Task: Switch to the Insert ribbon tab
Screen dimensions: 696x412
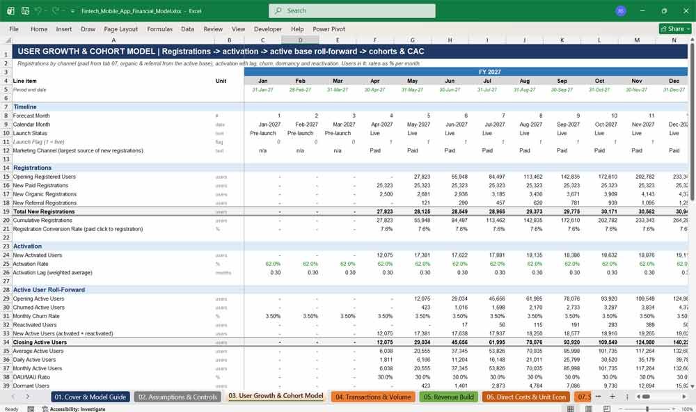Action: (x=64, y=29)
